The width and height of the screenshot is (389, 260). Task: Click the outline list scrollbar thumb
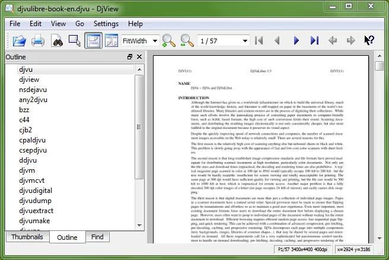click(x=139, y=127)
